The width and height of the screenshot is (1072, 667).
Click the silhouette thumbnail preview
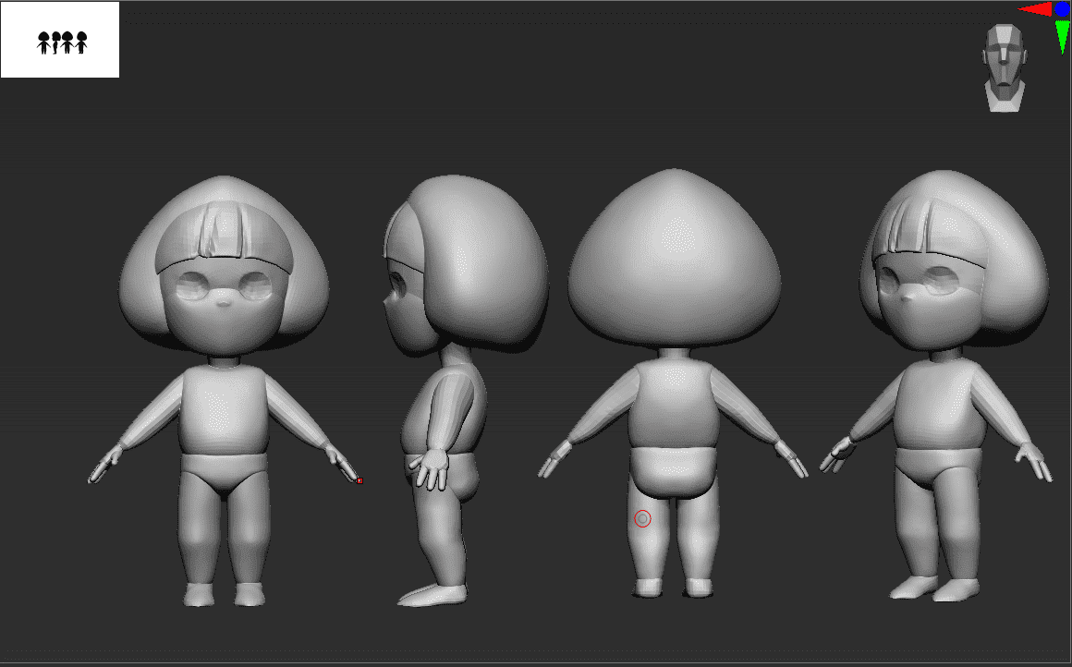[x=60, y=40]
